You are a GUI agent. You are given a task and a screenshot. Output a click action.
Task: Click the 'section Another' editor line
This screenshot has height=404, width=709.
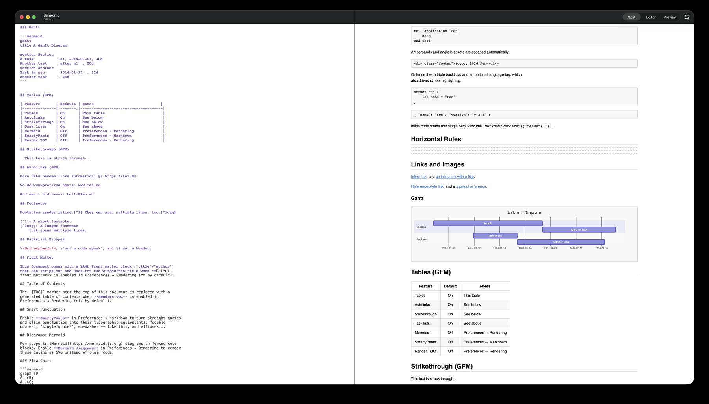(x=37, y=68)
